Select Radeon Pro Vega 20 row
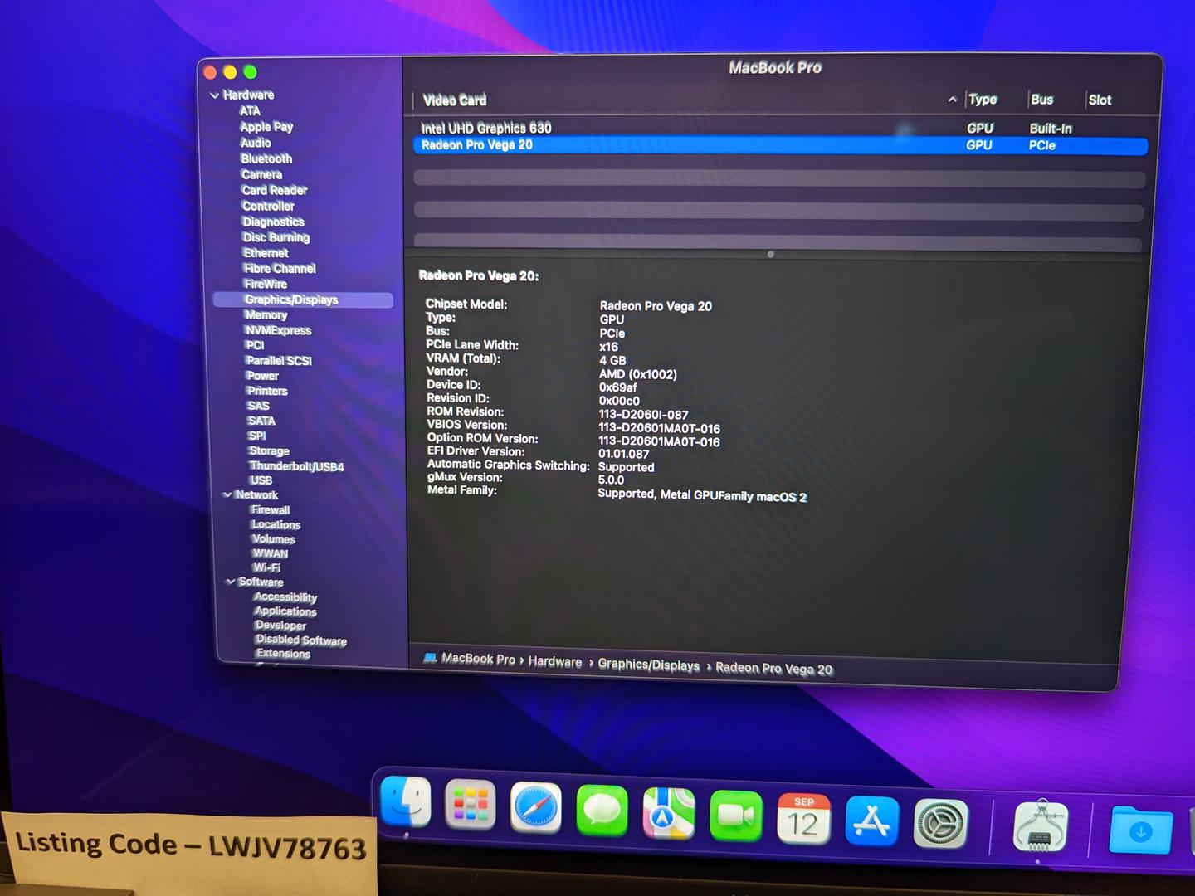The height and width of the screenshot is (896, 1195). click(780, 145)
